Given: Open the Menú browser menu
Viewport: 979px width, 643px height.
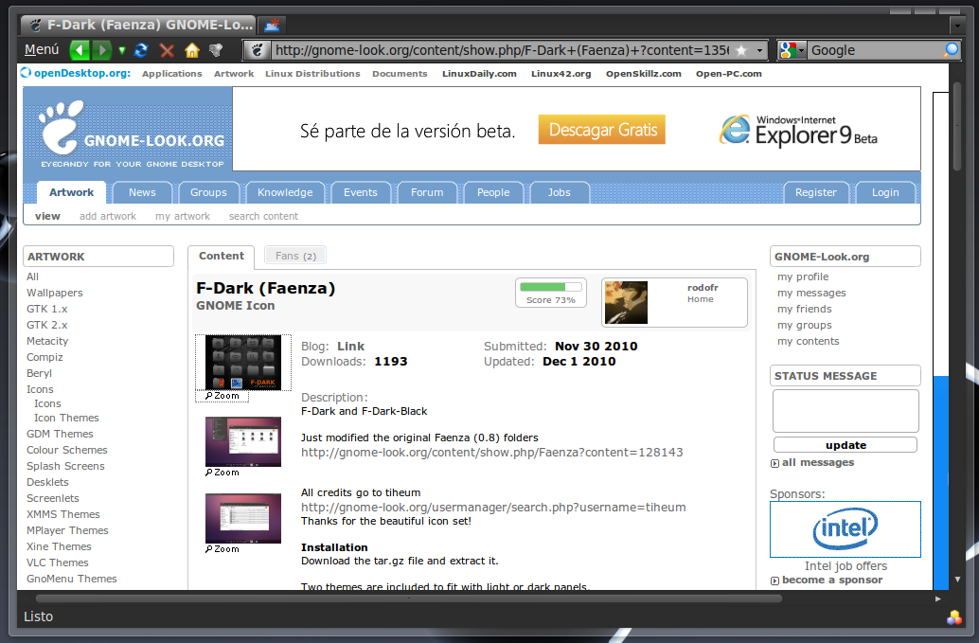Looking at the screenshot, I should [42, 50].
